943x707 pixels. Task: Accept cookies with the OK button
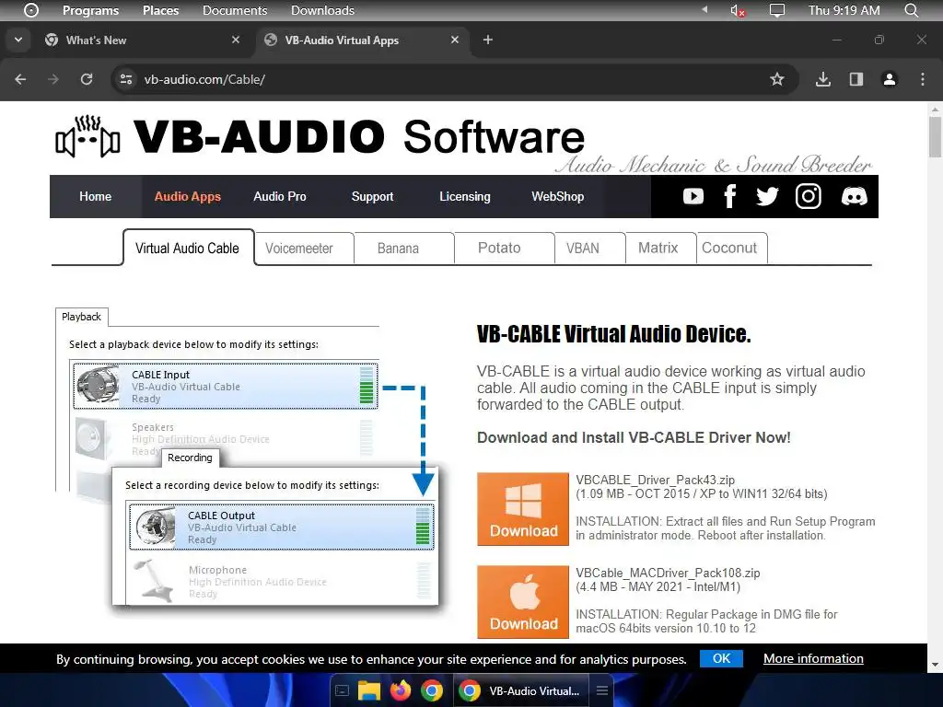point(721,658)
